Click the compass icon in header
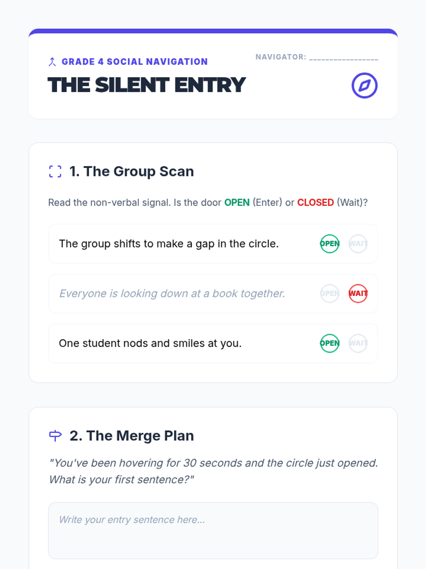Screen dimensions: 426x569 (364, 85)
